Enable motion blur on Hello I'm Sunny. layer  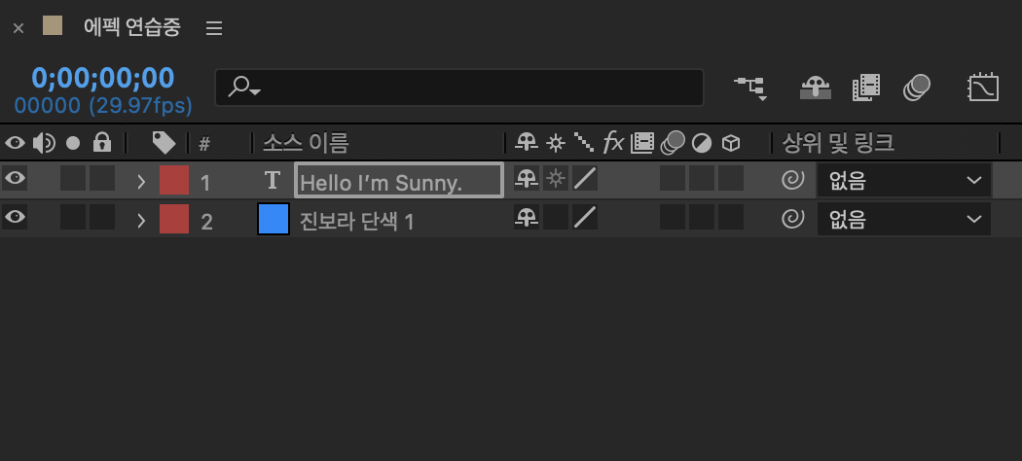pyautogui.click(x=672, y=178)
